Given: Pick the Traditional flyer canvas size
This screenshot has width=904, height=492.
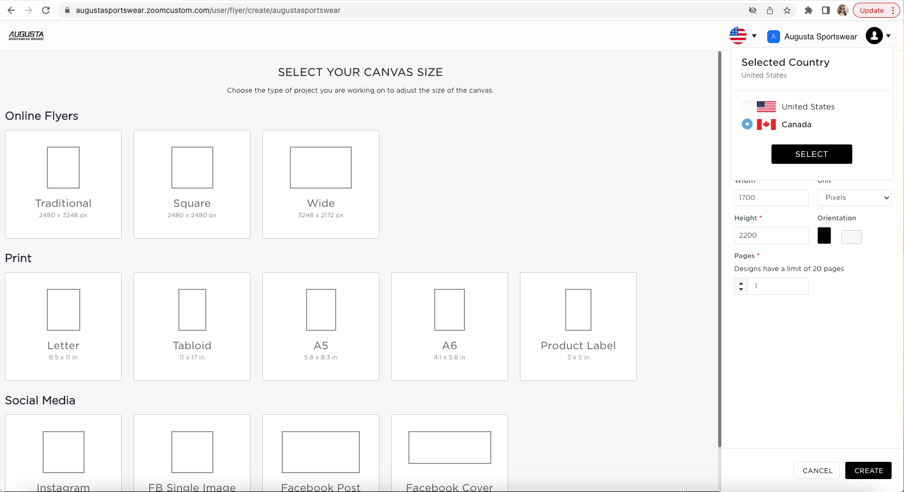Looking at the screenshot, I should 63,184.
